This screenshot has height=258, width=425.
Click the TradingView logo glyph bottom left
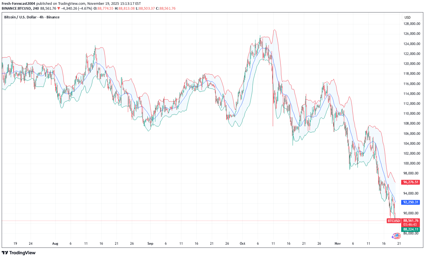tap(5, 253)
